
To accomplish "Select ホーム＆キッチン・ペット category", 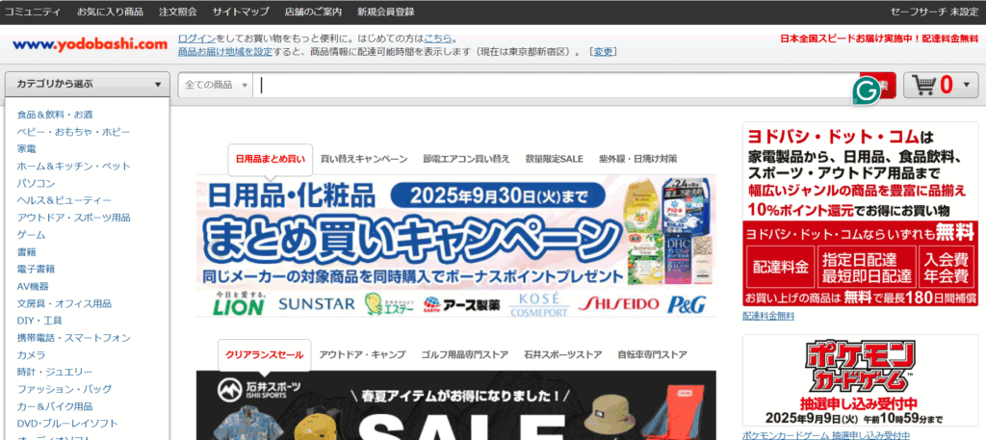I will click(x=73, y=166).
